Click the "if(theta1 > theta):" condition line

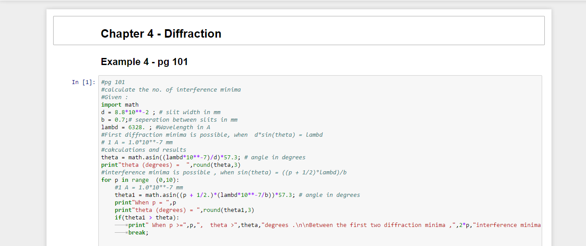[147, 218]
